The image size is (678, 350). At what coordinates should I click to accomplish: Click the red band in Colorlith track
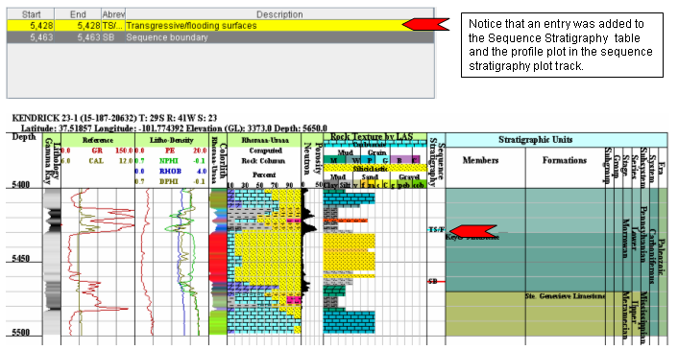point(218,257)
